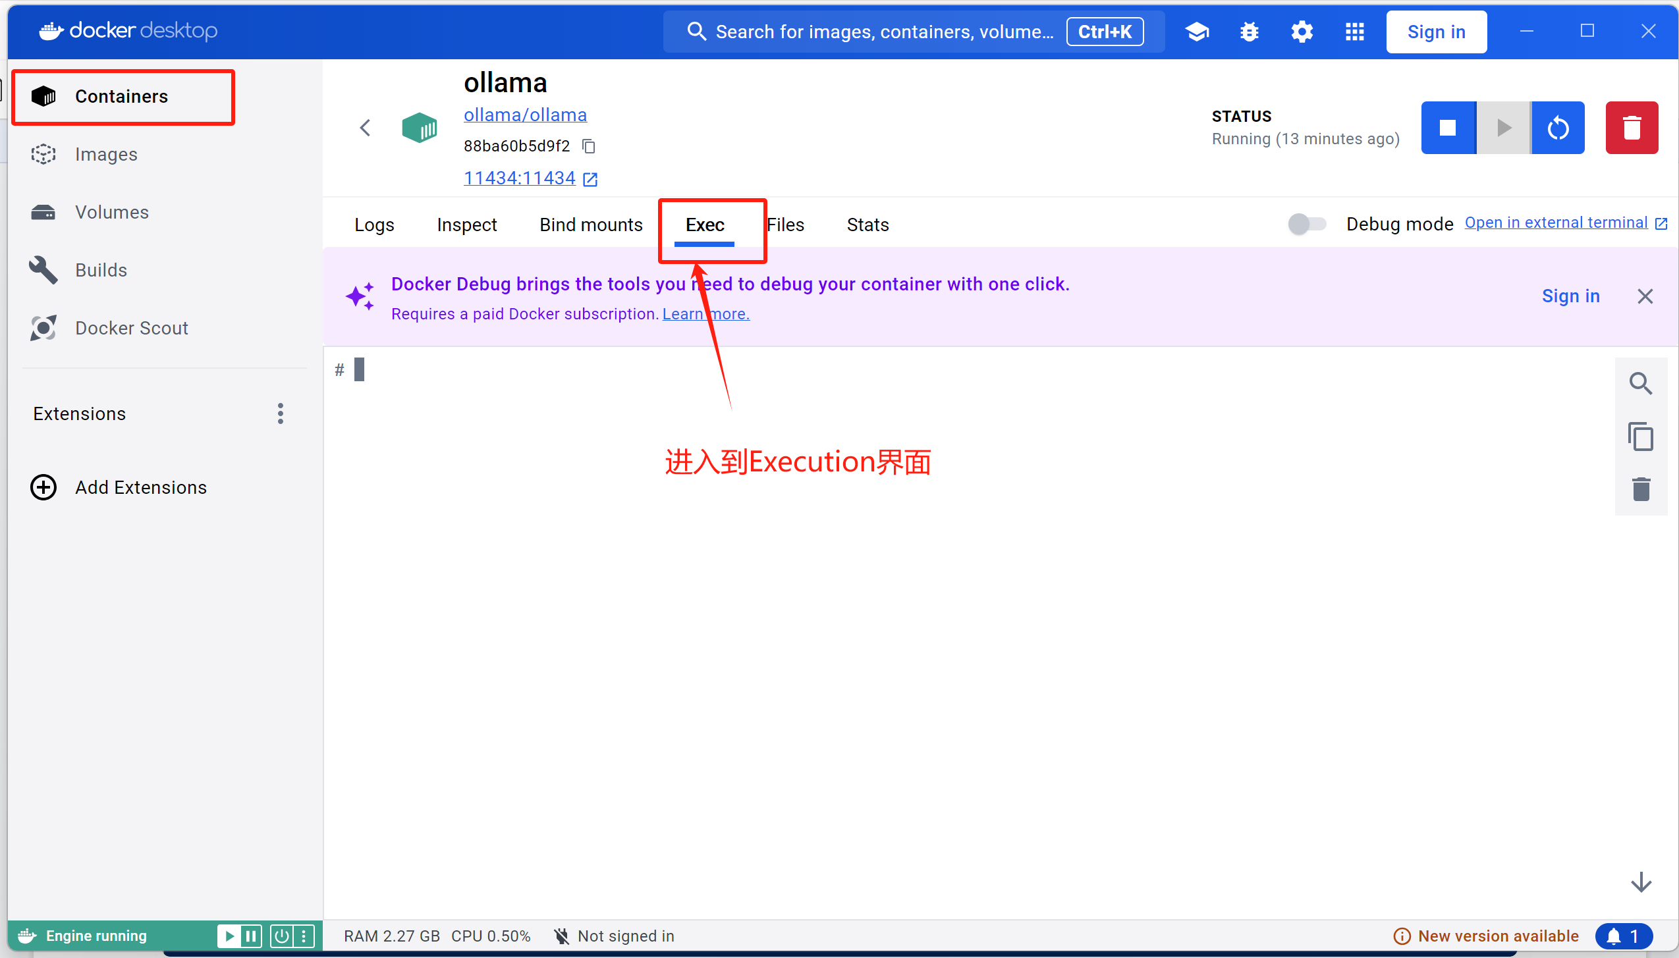Viewport: 1679px width, 958px height.
Task: Delete the ollama container
Action: [x=1631, y=128]
